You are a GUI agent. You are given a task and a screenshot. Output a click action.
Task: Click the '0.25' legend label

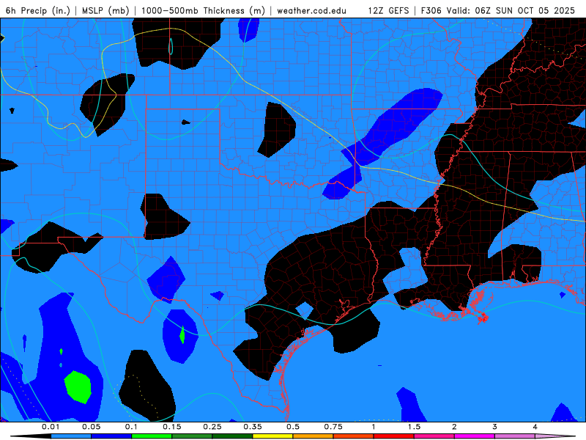coord(212,427)
